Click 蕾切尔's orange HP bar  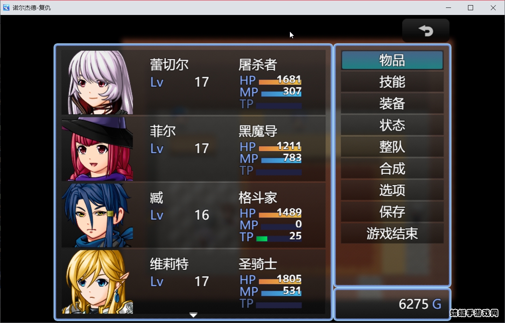[280, 82]
